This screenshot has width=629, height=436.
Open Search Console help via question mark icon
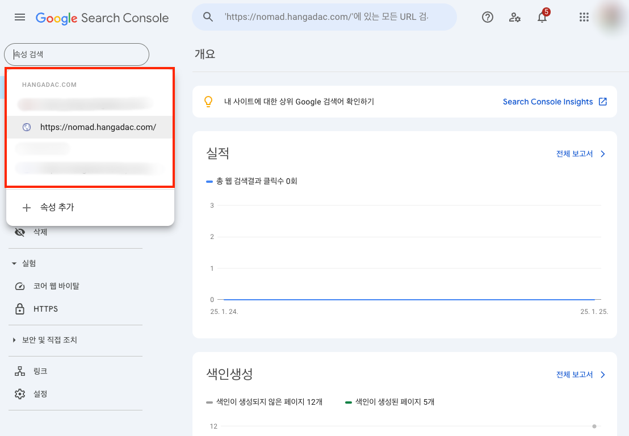point(487,17)
